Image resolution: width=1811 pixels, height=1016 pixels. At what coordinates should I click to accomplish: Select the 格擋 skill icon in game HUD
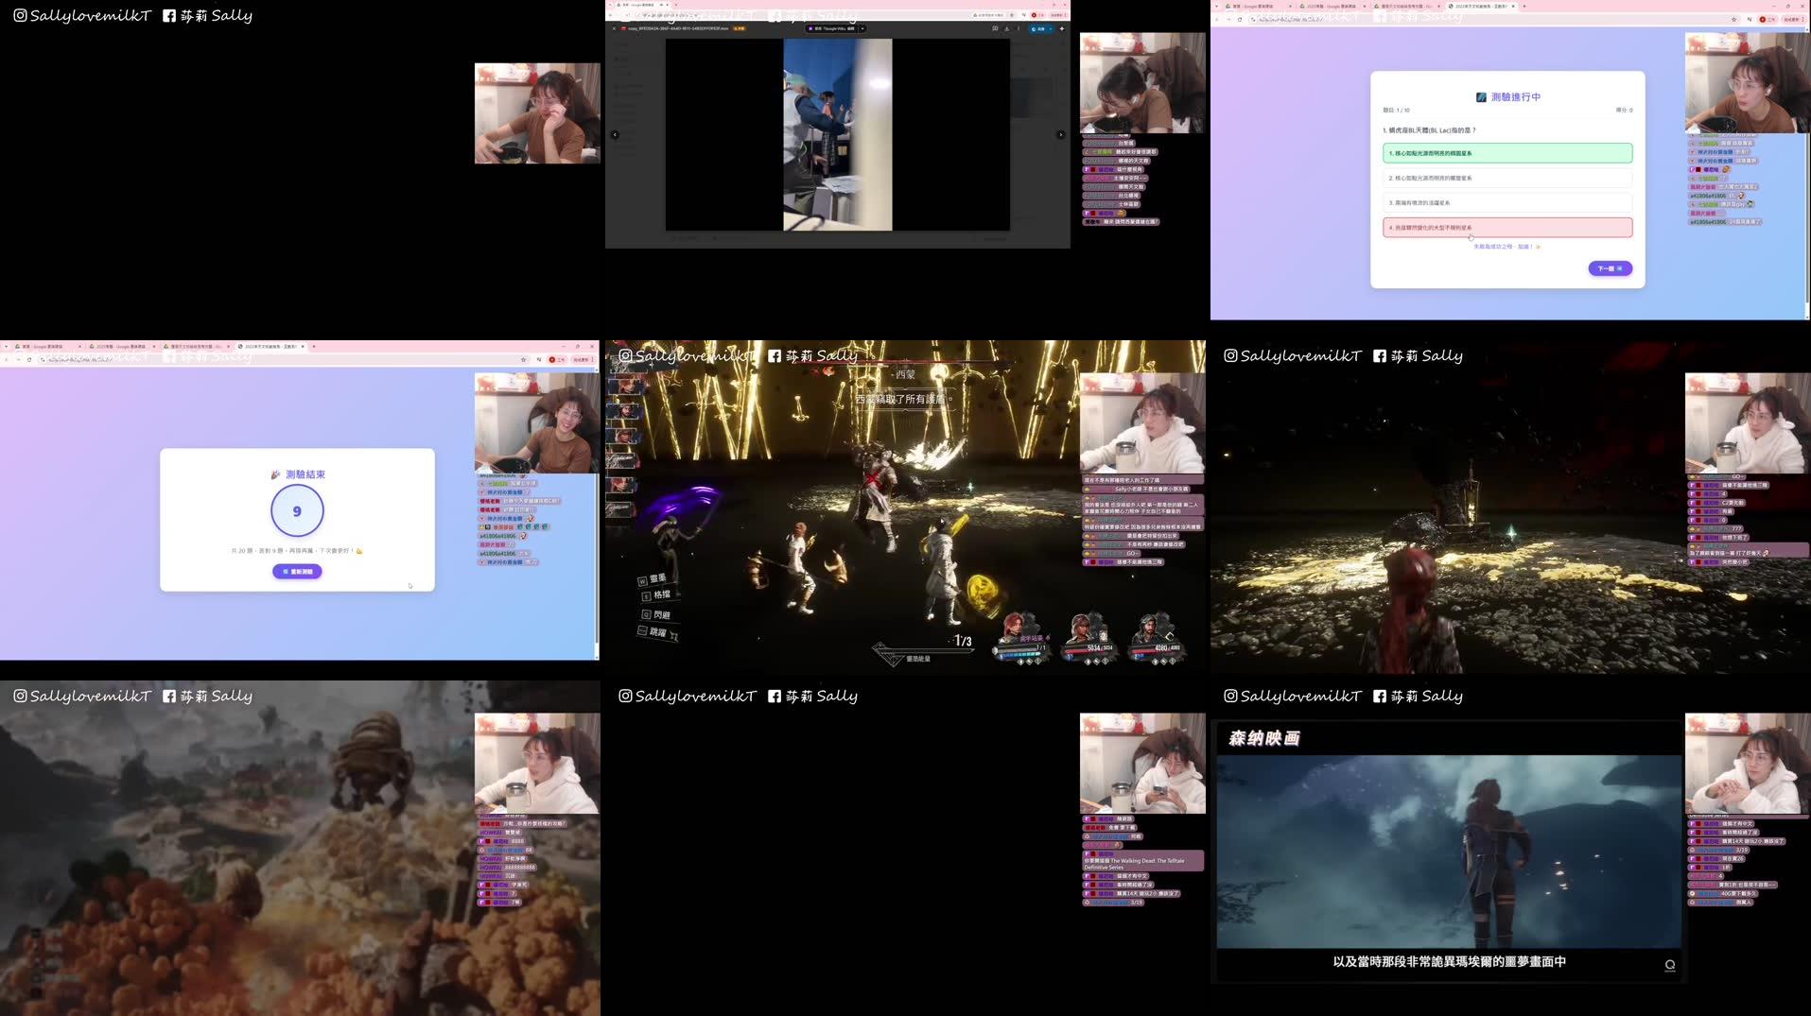646,595
